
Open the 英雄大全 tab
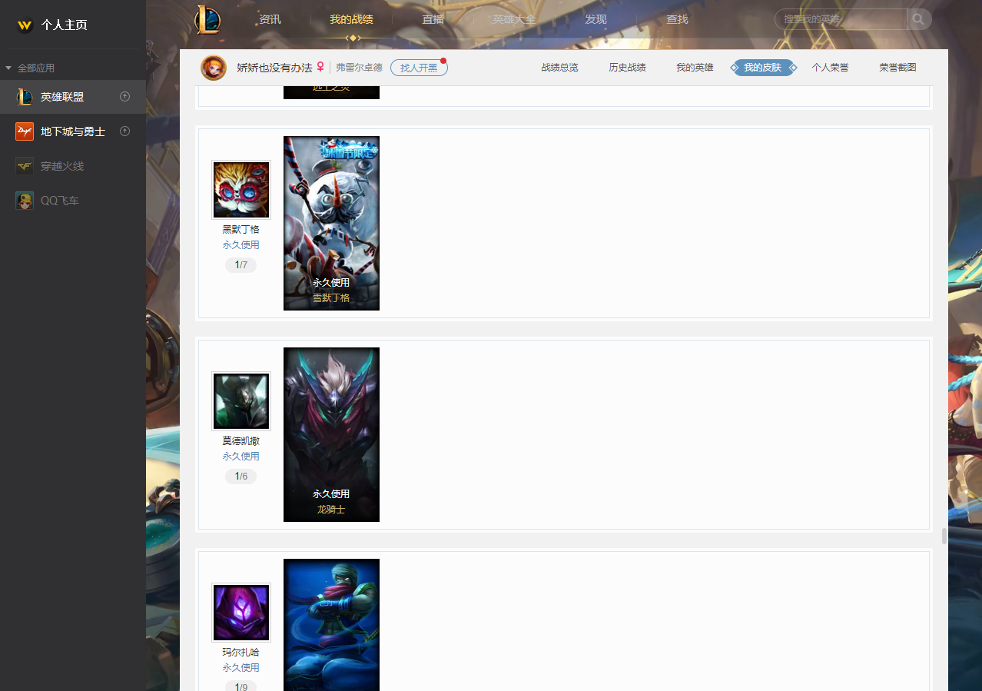point(514,19)
